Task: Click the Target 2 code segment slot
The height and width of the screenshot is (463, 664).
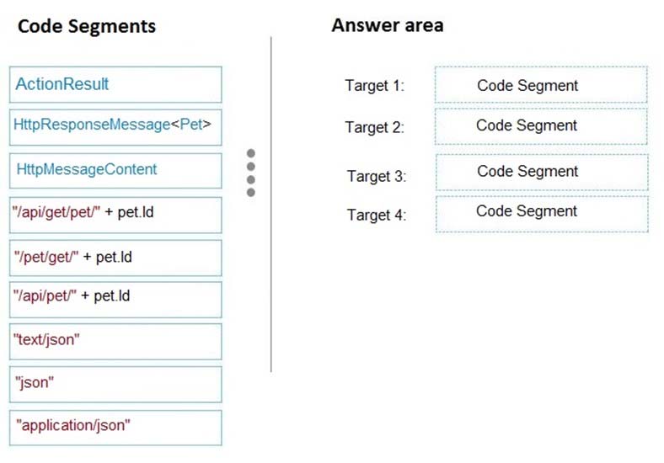Action: (x=541, y=126)
